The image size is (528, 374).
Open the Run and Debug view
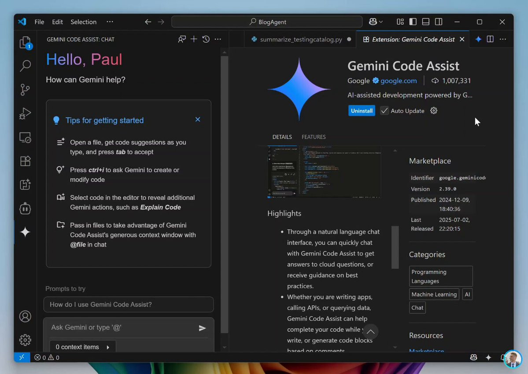[25, 114]
